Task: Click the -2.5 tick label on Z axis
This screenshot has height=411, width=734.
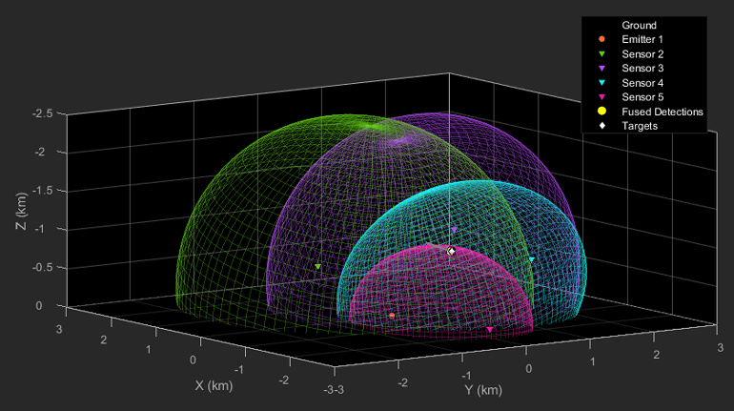Action: [44, 113]
